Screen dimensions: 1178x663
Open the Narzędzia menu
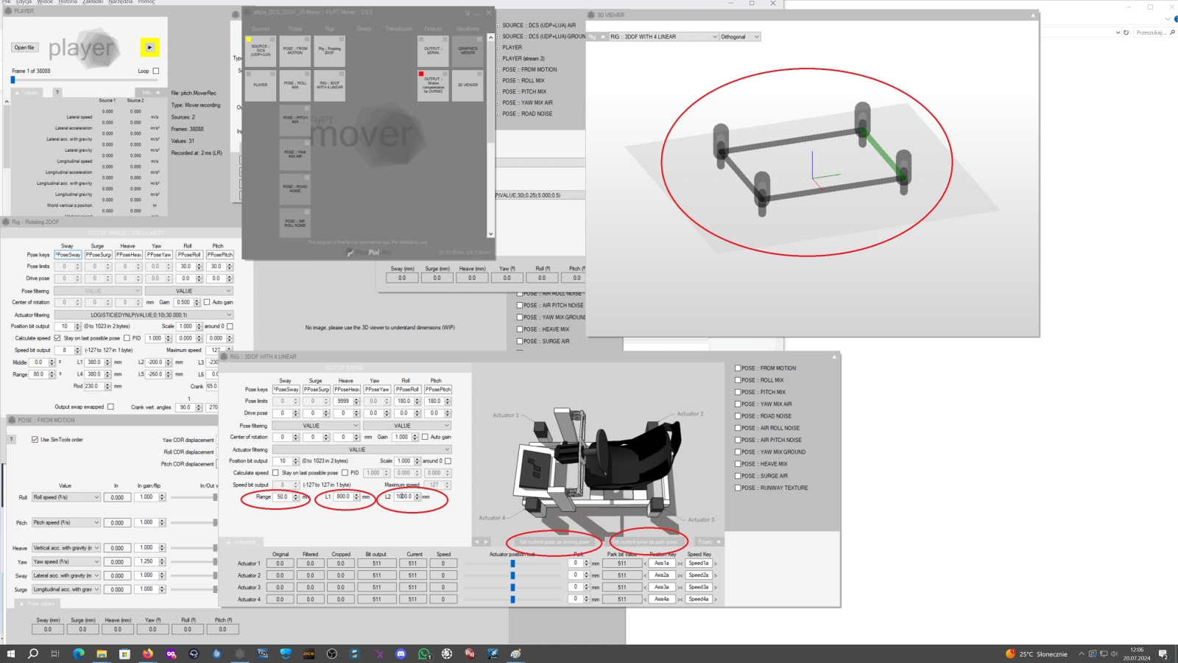120,2
